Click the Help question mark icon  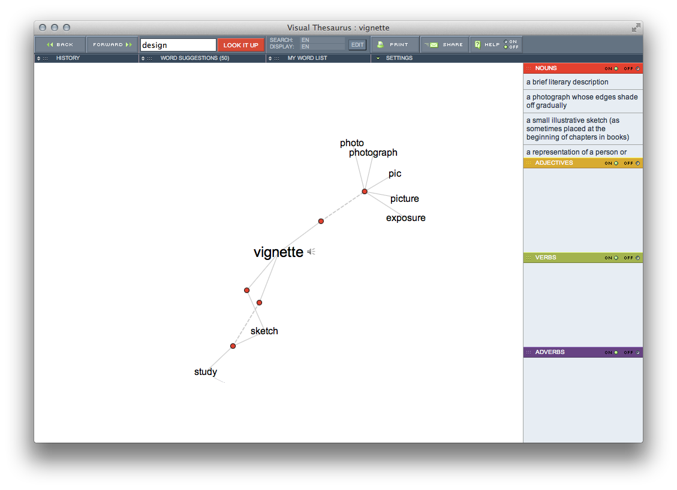point(478,44)
